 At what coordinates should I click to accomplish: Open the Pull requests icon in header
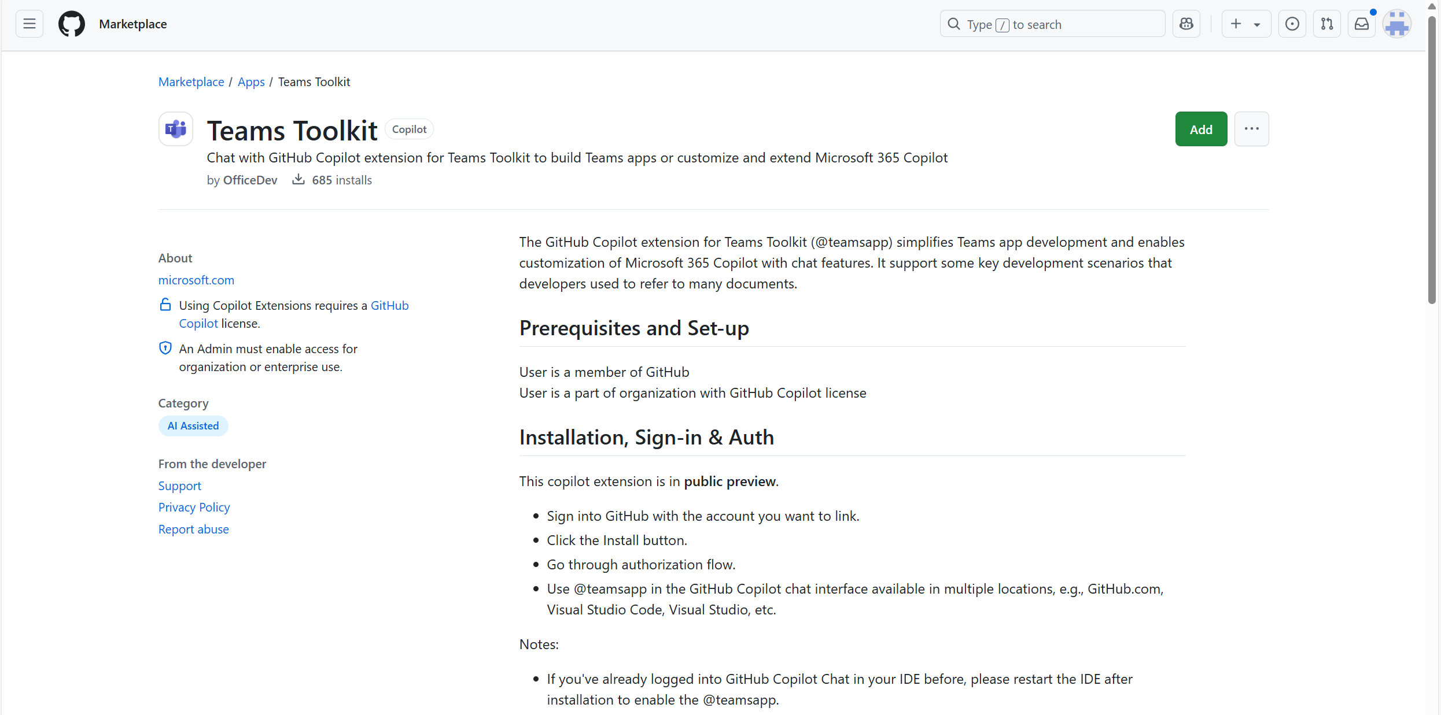(x=1327, y=24)
